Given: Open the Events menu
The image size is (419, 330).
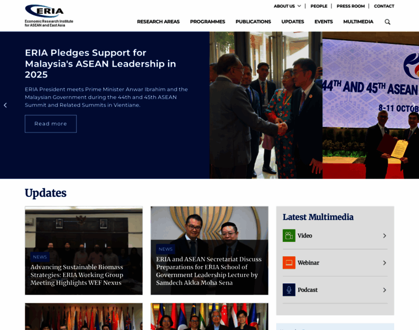Looking at the screenshot, I should pyautogui.click(x=324, y=21).
